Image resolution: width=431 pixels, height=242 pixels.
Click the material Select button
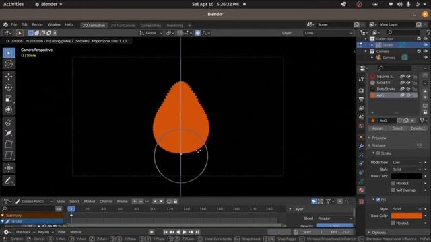(x=397, y=128)
